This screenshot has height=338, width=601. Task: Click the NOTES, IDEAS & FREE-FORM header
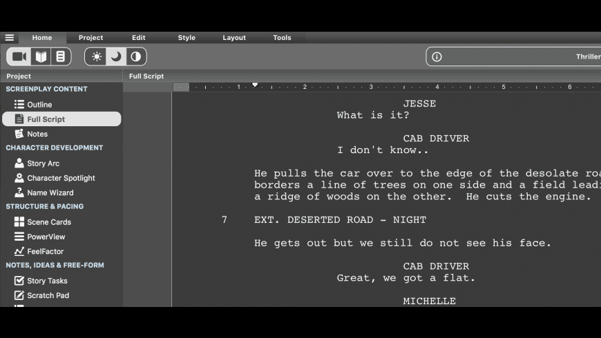pos(55,265)
